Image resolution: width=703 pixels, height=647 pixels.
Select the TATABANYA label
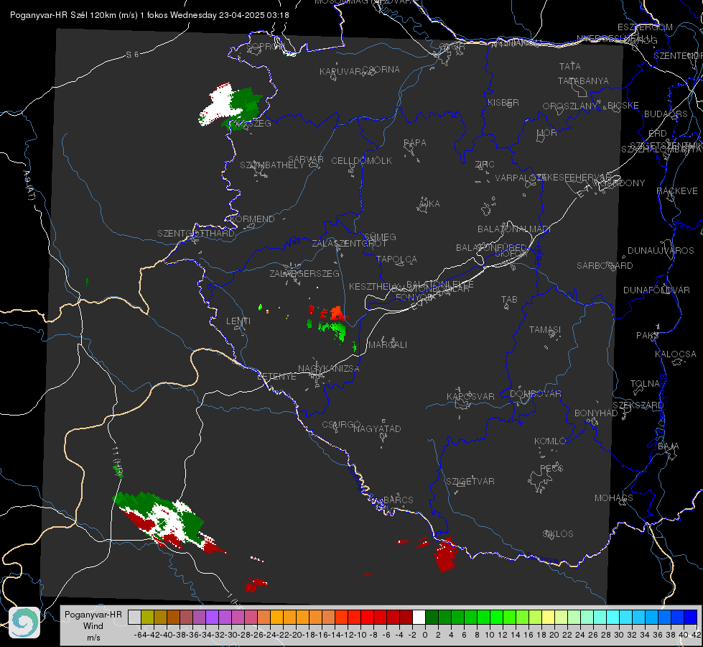pos(583,81)
